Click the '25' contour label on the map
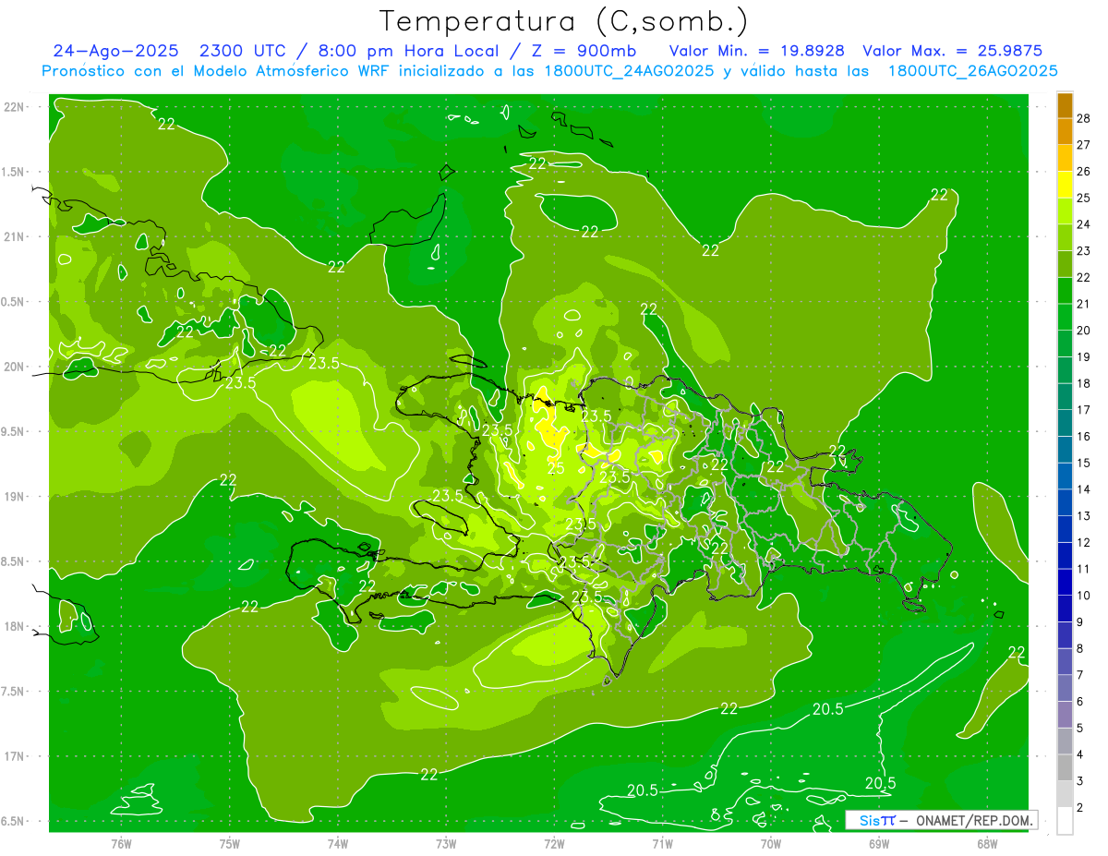This screenshot has width=1108, height=856. (x=556, y=468)
